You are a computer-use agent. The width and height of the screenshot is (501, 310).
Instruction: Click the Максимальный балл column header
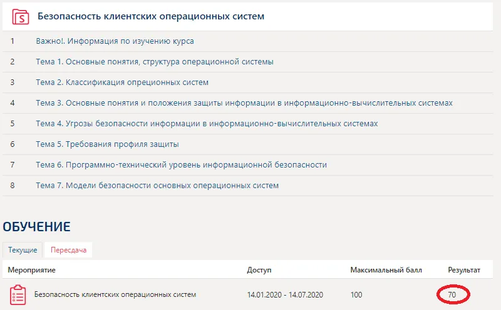[x=386, y=270]
